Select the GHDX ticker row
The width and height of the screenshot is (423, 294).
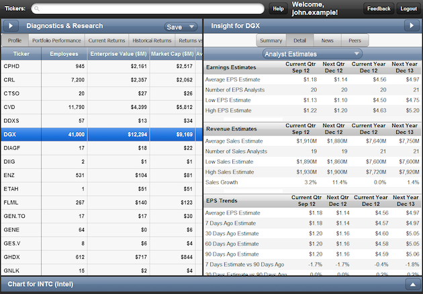(101, 257)
